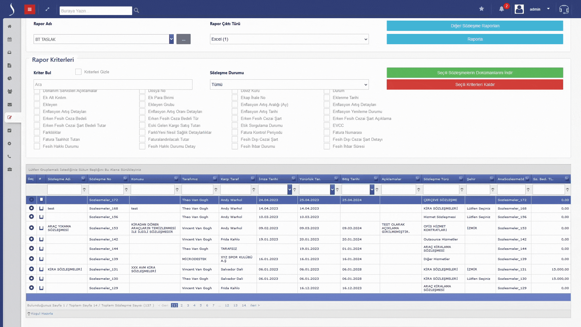Open the notifications bell
This screenshot has height=327, width=581.
click(501, 9)
